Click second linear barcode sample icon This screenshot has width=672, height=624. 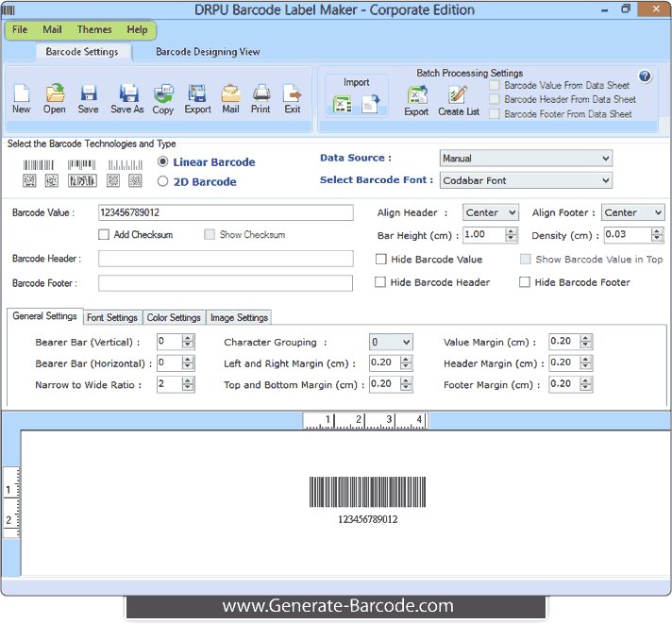point(81,165)
